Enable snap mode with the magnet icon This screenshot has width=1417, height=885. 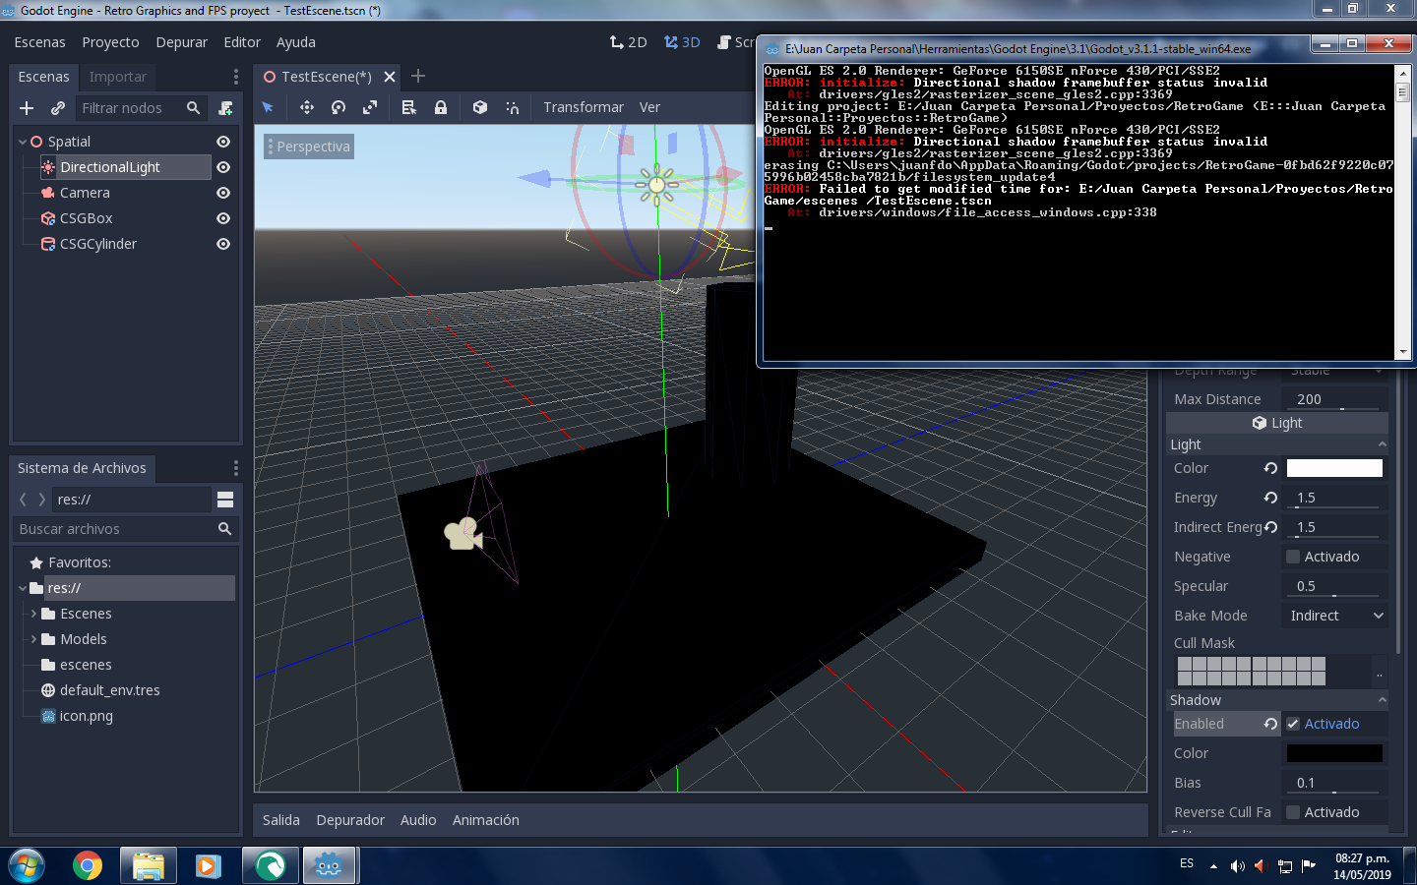click(512, 107)
